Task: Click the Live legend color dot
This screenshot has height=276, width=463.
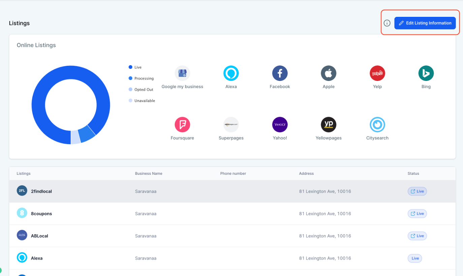Action: pyautogui.click(x=130, y=67)
